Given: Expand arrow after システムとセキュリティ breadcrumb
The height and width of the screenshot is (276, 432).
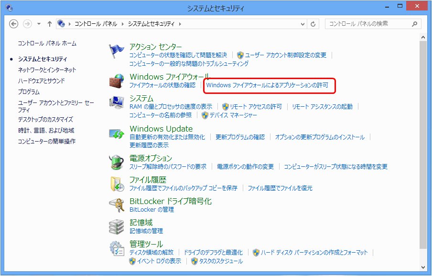Looking at the screenshot, I should [180, 24].
